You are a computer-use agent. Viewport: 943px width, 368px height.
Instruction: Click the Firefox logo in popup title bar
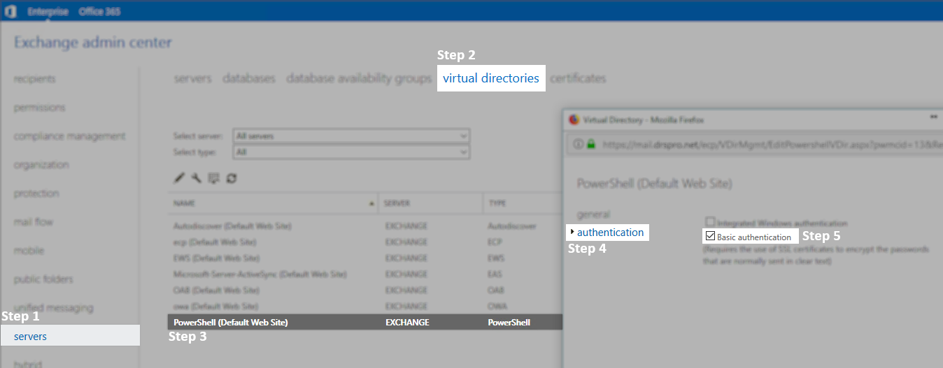(x=574, y=119)
